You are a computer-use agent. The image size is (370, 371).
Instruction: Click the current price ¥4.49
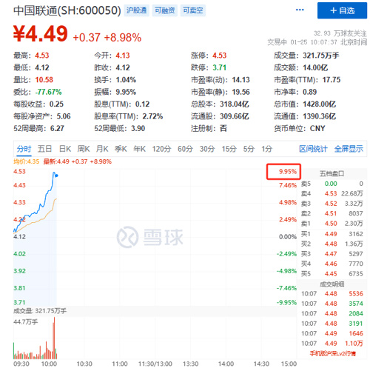(41, 34)
